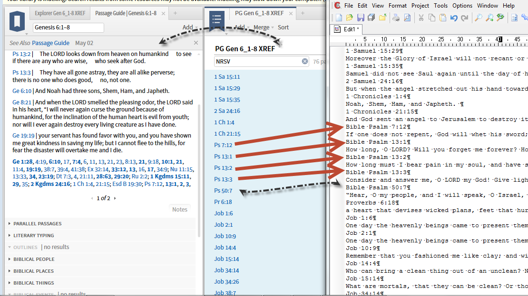Select 1 Sa 15:11 in the passage list
This screenshot has height=296, width=528.
tap(227, 76)
